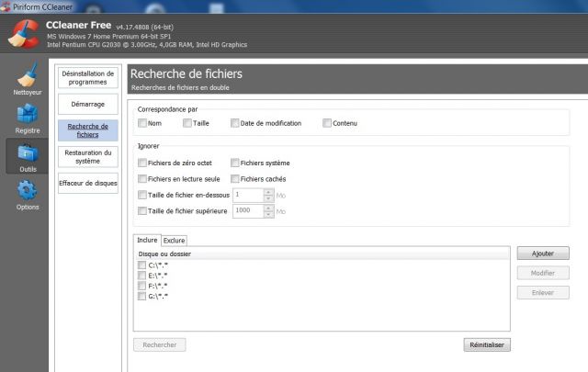
Task: Enable matching by Nom
Action: tap(142, 123)
